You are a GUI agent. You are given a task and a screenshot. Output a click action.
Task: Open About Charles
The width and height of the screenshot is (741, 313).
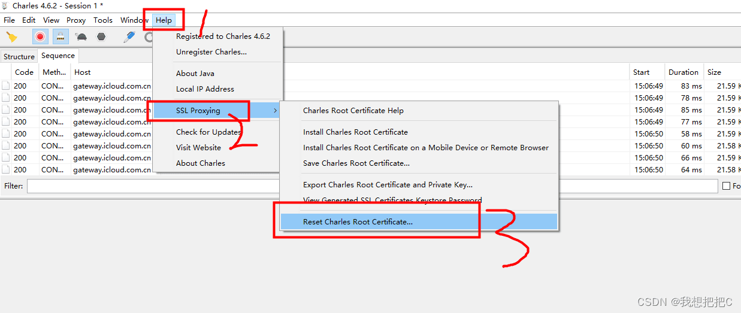pyautogui.click(x=201, y=163)
